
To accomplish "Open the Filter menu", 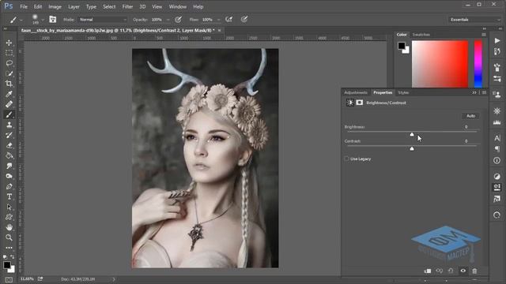I will (x=127, y=6).
